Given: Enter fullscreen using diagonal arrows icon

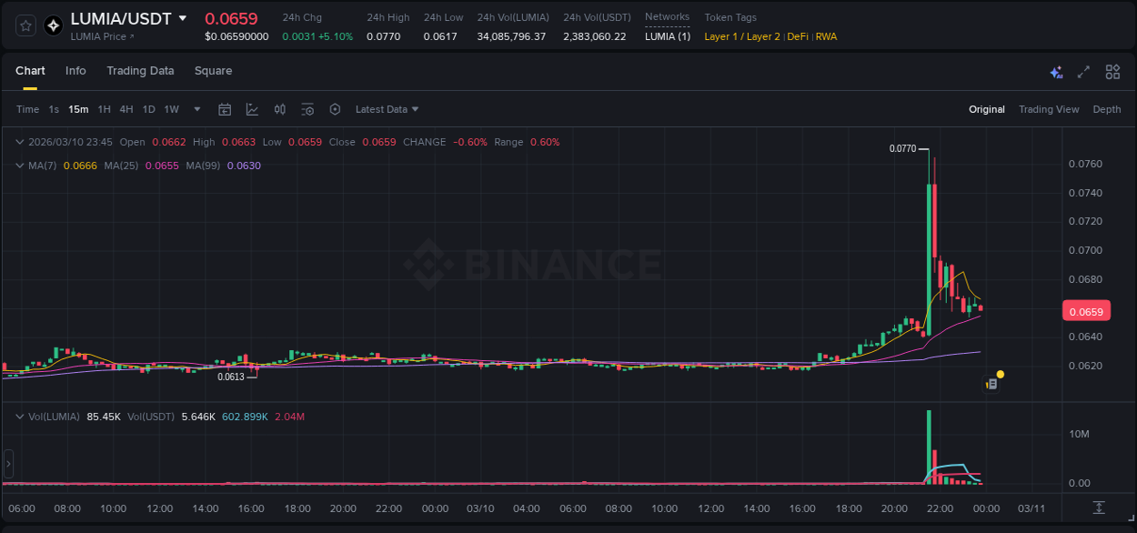Looking at the screenshot, I should 1083,70.
